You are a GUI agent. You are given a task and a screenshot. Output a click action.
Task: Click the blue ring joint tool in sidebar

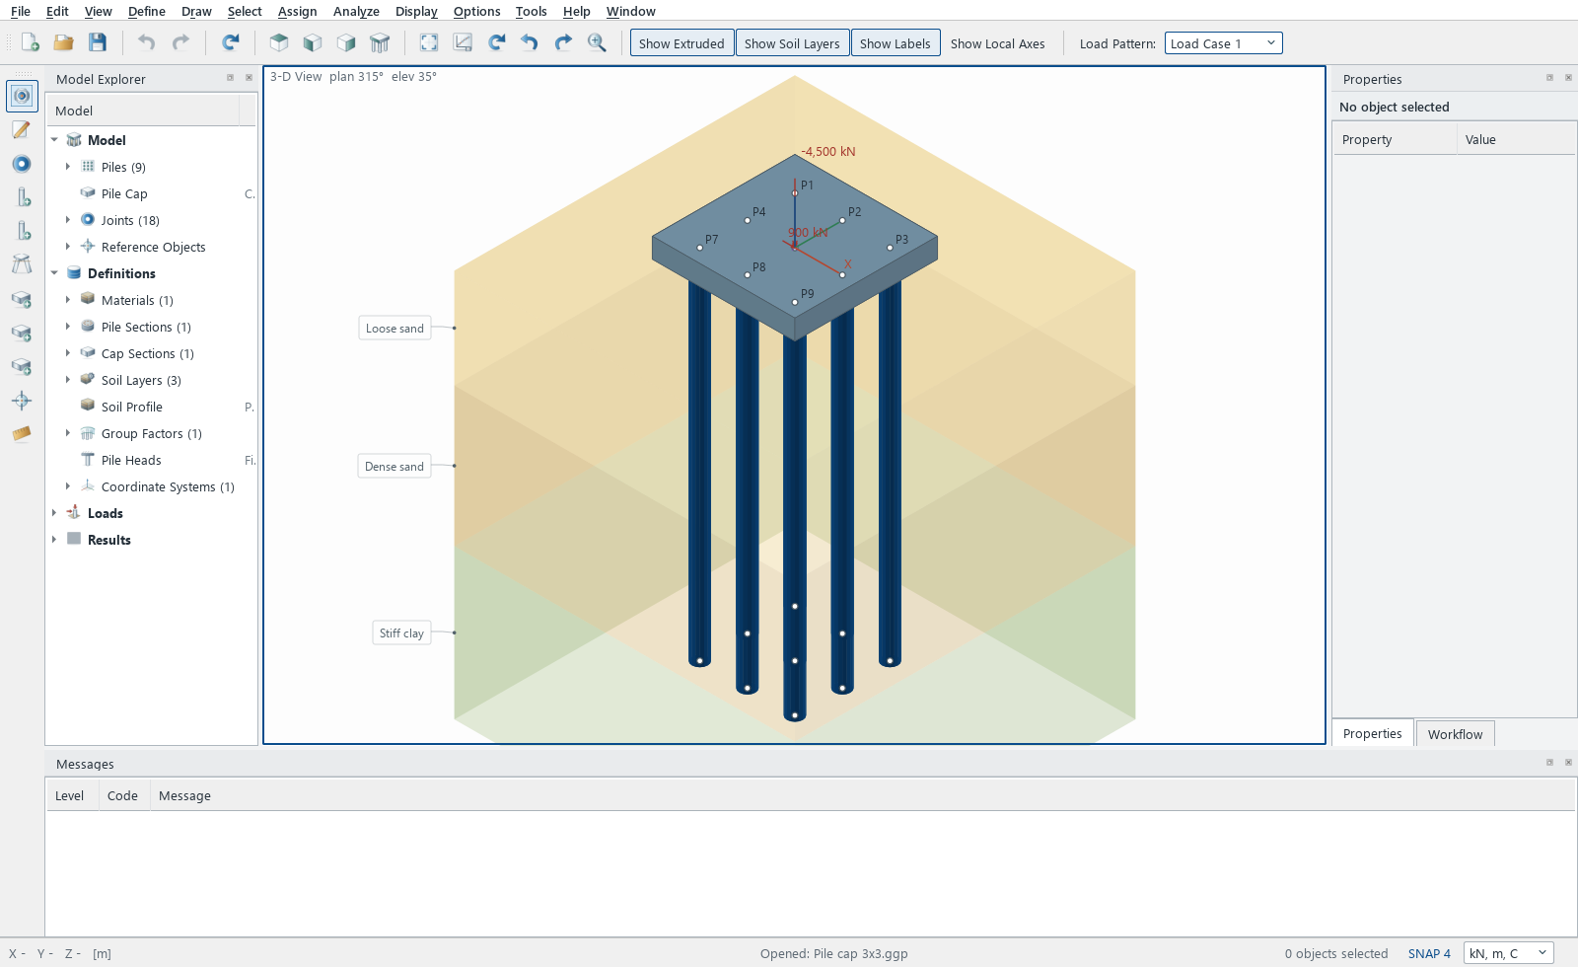pyautogui.click(x=22, y=164)
